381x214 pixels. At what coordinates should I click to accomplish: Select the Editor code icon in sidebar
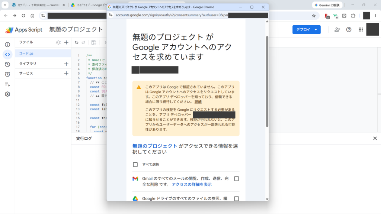click(x=7, y=55)
